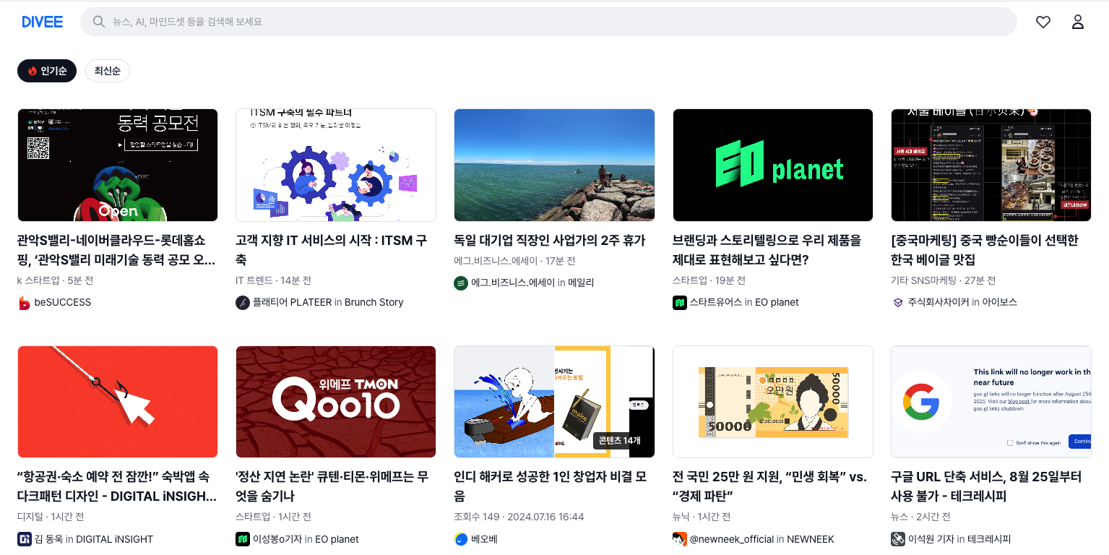Click the '조회수 149 · 2024.07.16 16:44' text
Viewport: 1109px width, 555px height.
coord(519,517)
